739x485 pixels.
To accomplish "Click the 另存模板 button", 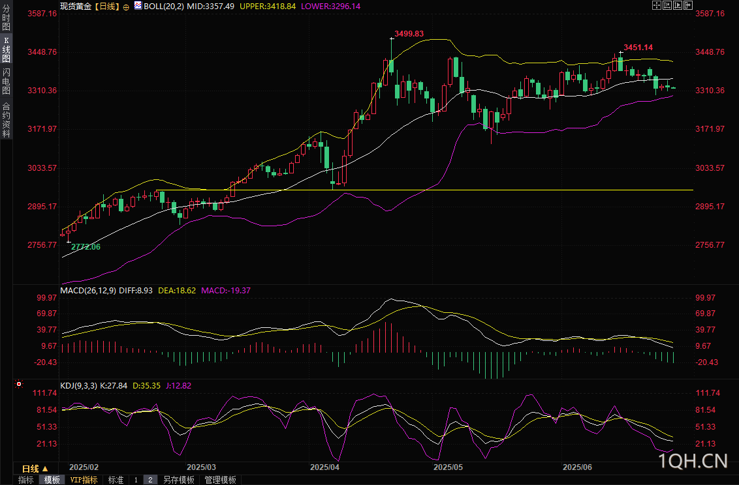I will coord(178,480).
